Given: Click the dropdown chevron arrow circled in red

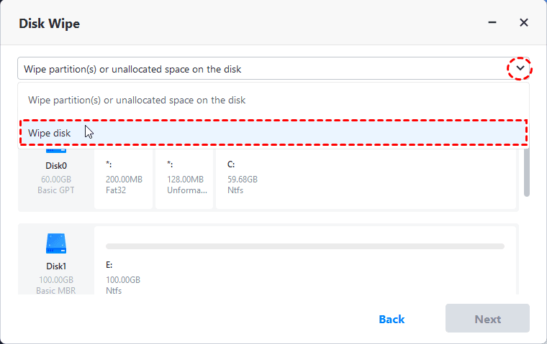Looking at the screenshot, I should 519,69.
